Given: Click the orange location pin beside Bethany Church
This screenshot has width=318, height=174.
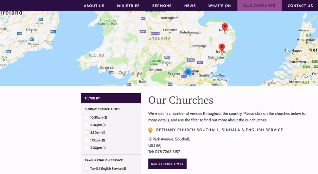Looking at the screenshot, I should coord(150,130).
